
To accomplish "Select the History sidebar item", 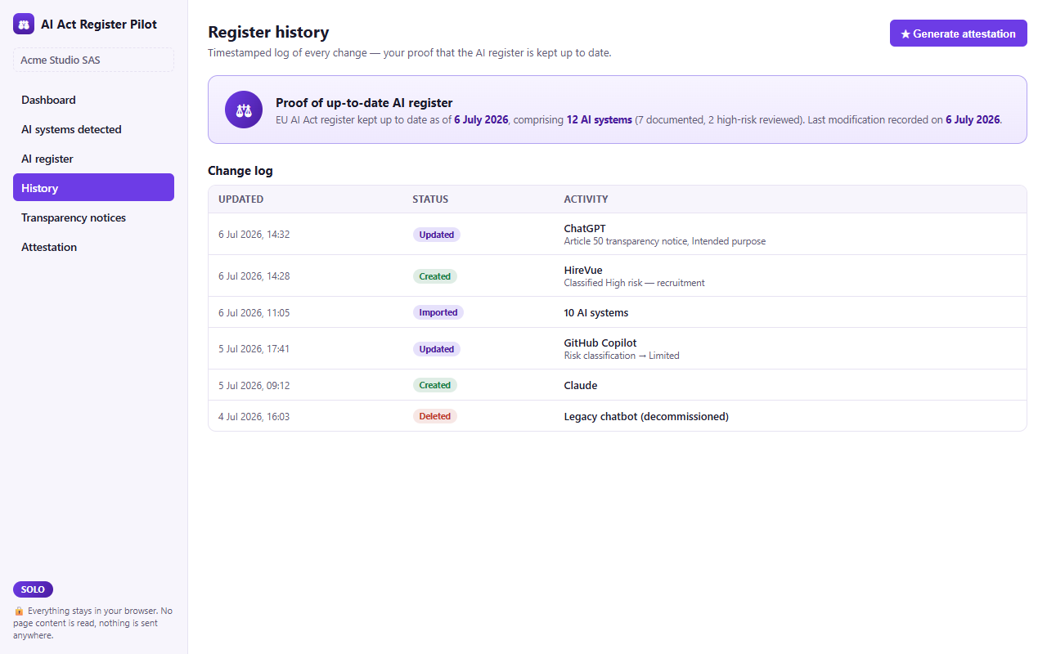I will (x=93, y=188).
